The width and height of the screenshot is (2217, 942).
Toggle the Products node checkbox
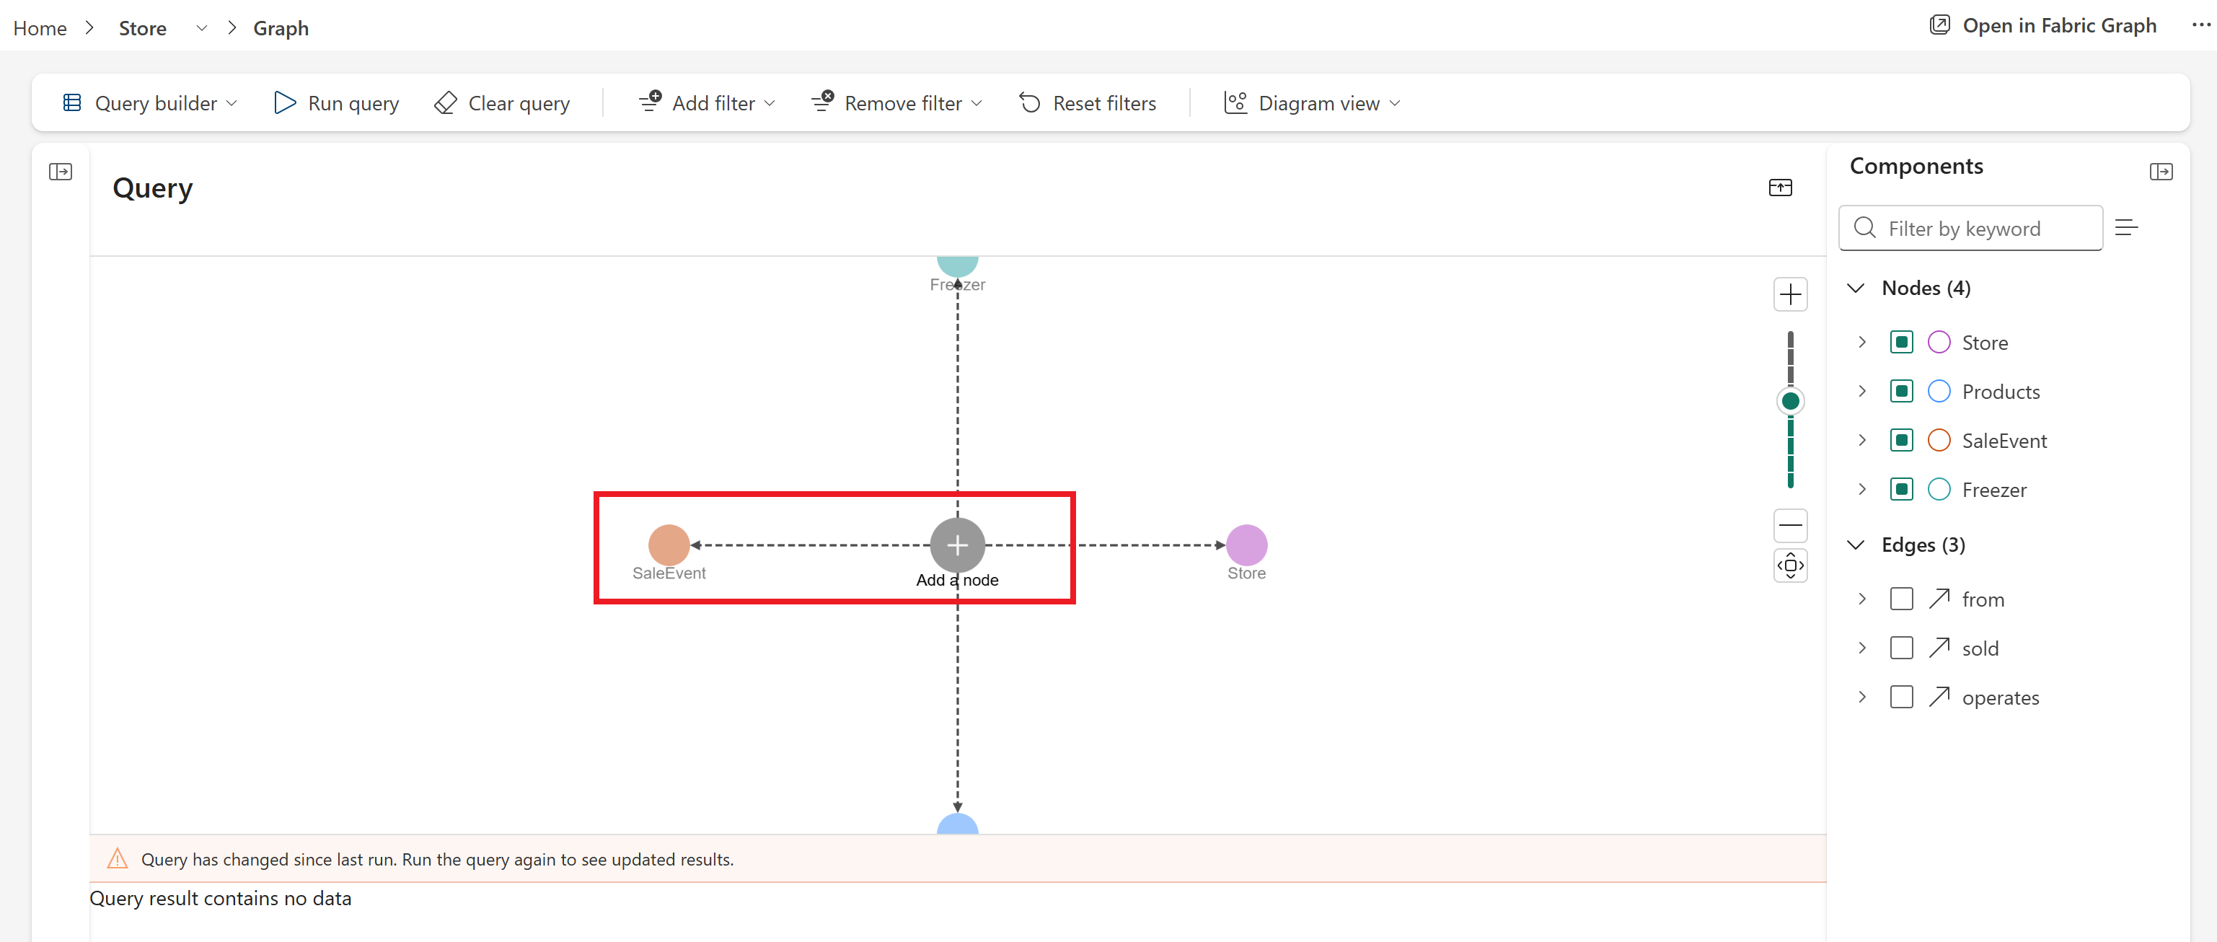[1901, 391]
